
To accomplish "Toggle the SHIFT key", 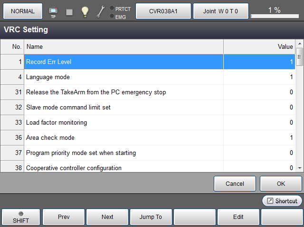I will [20, 217].
